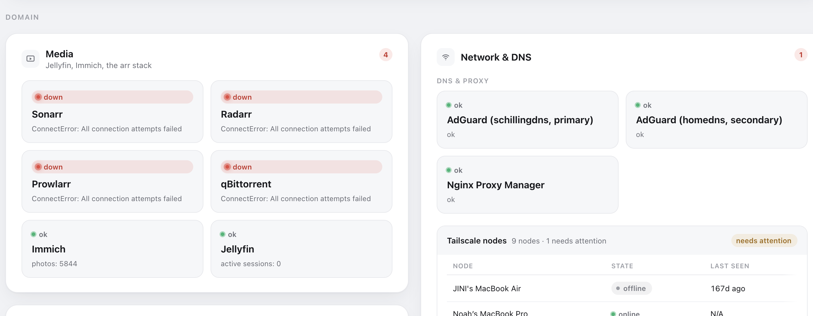
Task: Click the Media section title
Action: coord(59,54)
